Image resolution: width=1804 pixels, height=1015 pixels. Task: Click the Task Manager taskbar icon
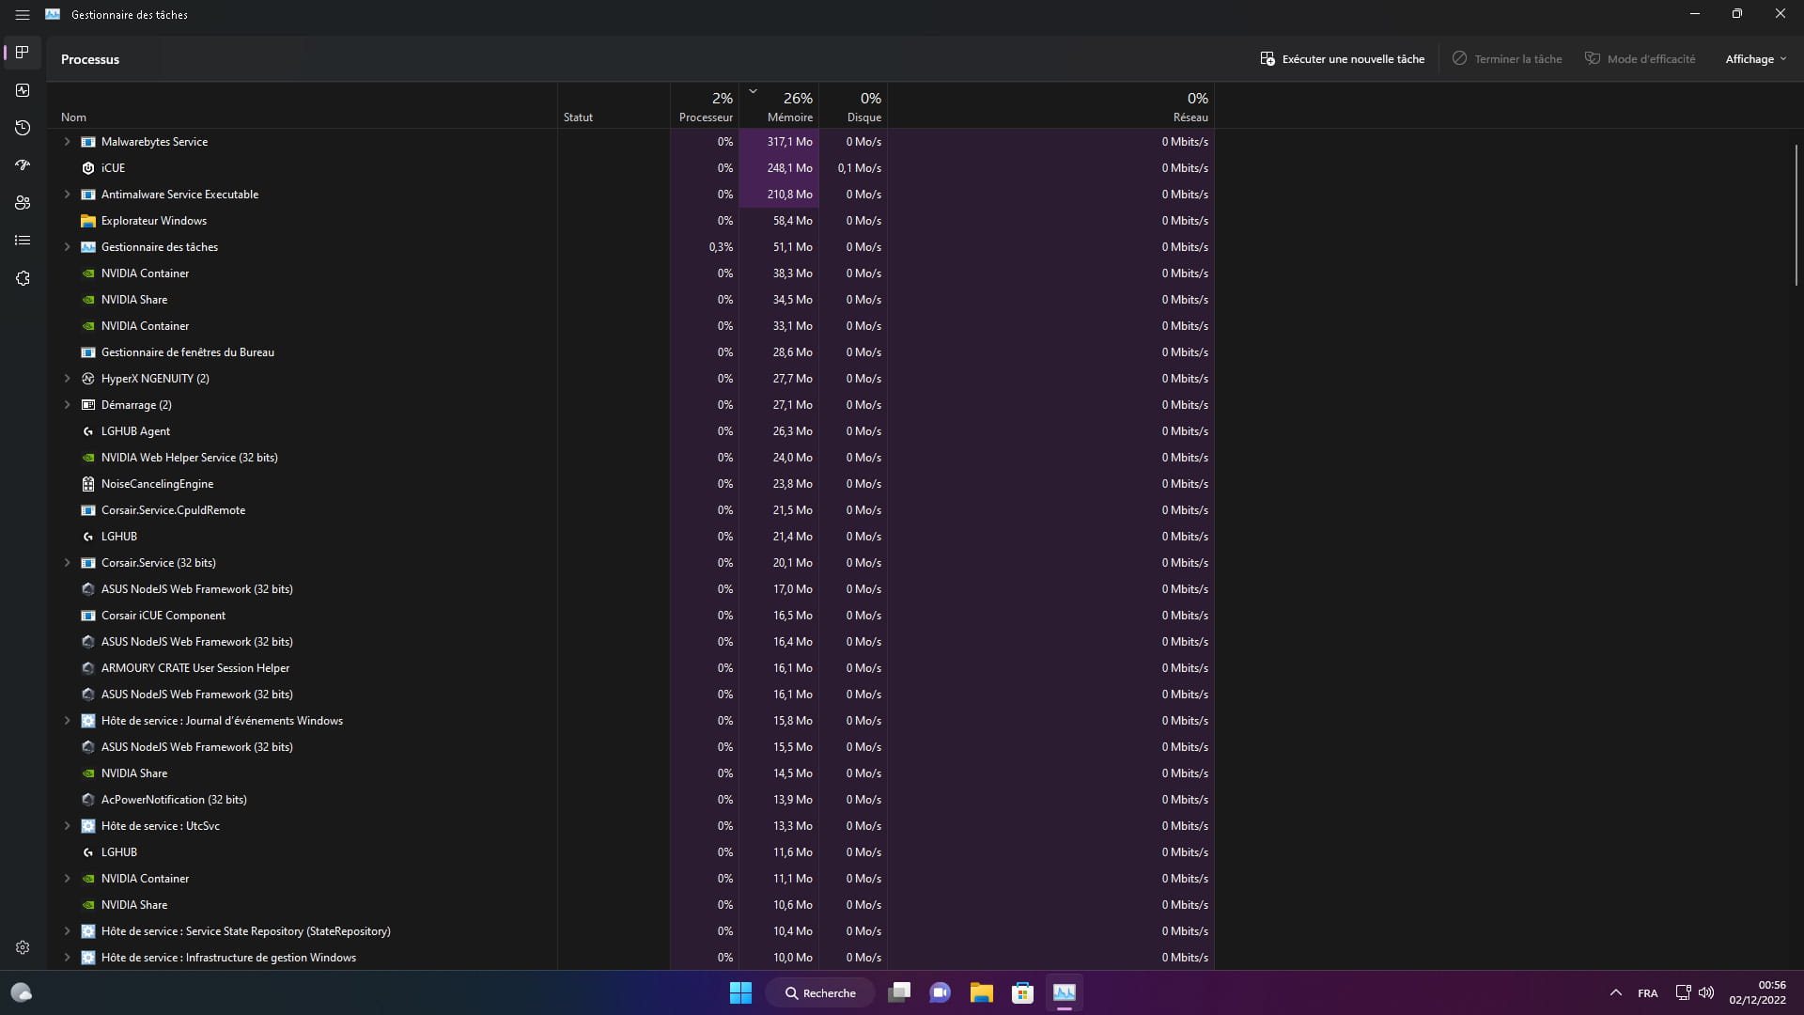click(1064, 992)
